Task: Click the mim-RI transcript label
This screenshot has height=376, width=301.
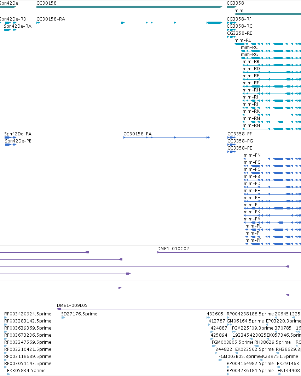Action: [250, 97]
